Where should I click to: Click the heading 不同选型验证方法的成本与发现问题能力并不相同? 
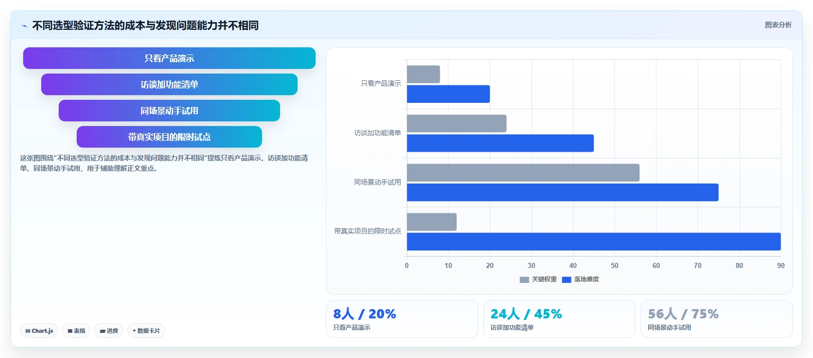[145, 25]
